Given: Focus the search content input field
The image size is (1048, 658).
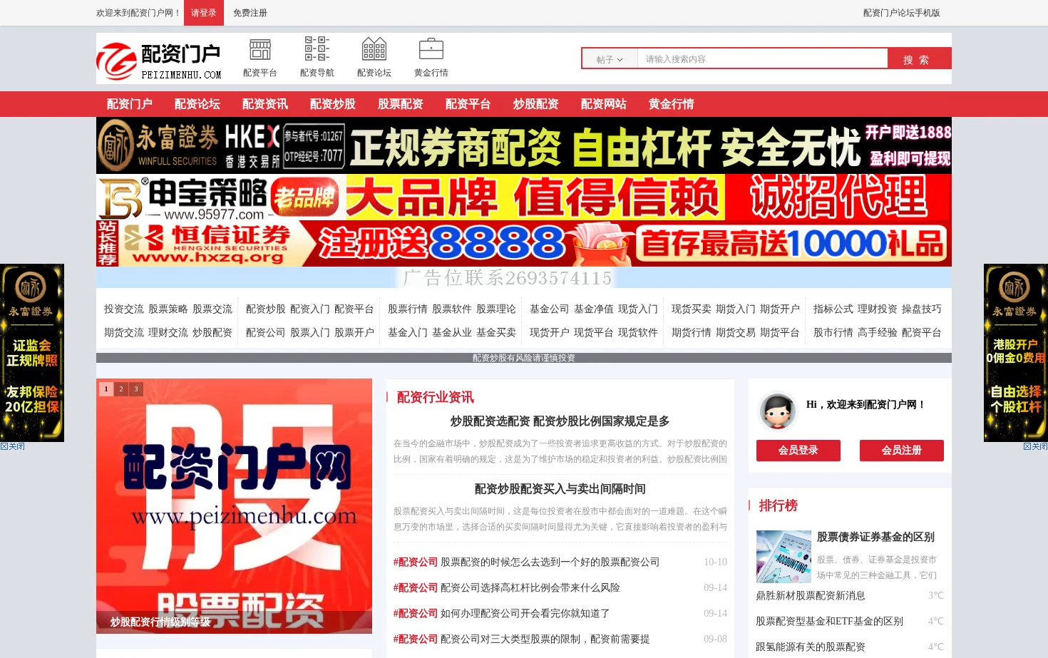Looking at the screenshot, I should click(762, 59).
